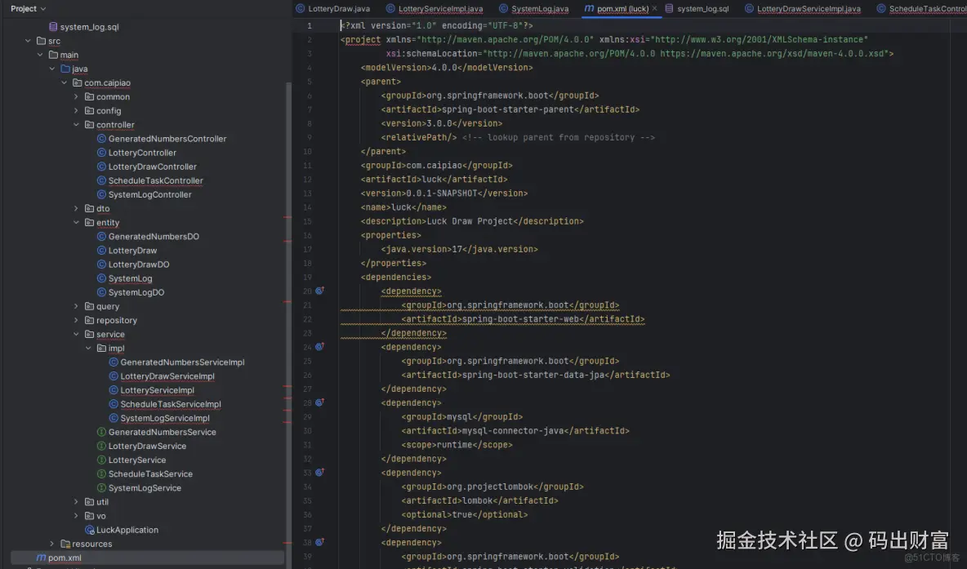The image size is (967, 569).
Task: Click ScheduleTaskService interface icon
Action: (102, 474)
